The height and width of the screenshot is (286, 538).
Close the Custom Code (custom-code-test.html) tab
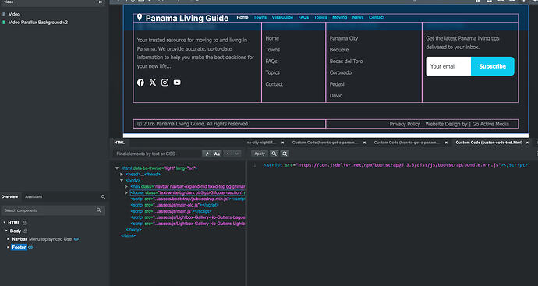[527, 143]
